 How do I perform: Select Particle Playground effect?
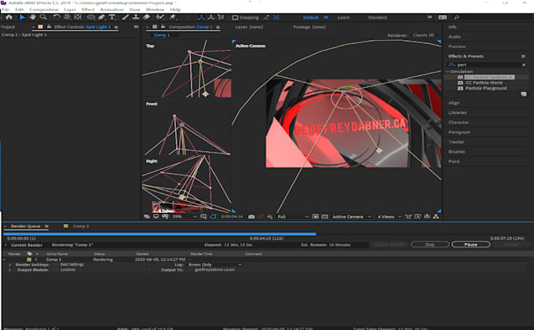[486, 88]
